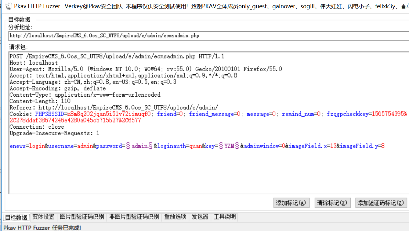
Task: Click the Connection: close line
Action: click(37, 127)
